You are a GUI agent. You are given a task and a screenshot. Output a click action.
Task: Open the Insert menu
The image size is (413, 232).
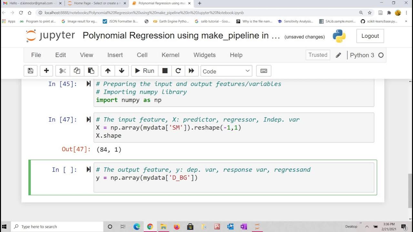[115, 55]
